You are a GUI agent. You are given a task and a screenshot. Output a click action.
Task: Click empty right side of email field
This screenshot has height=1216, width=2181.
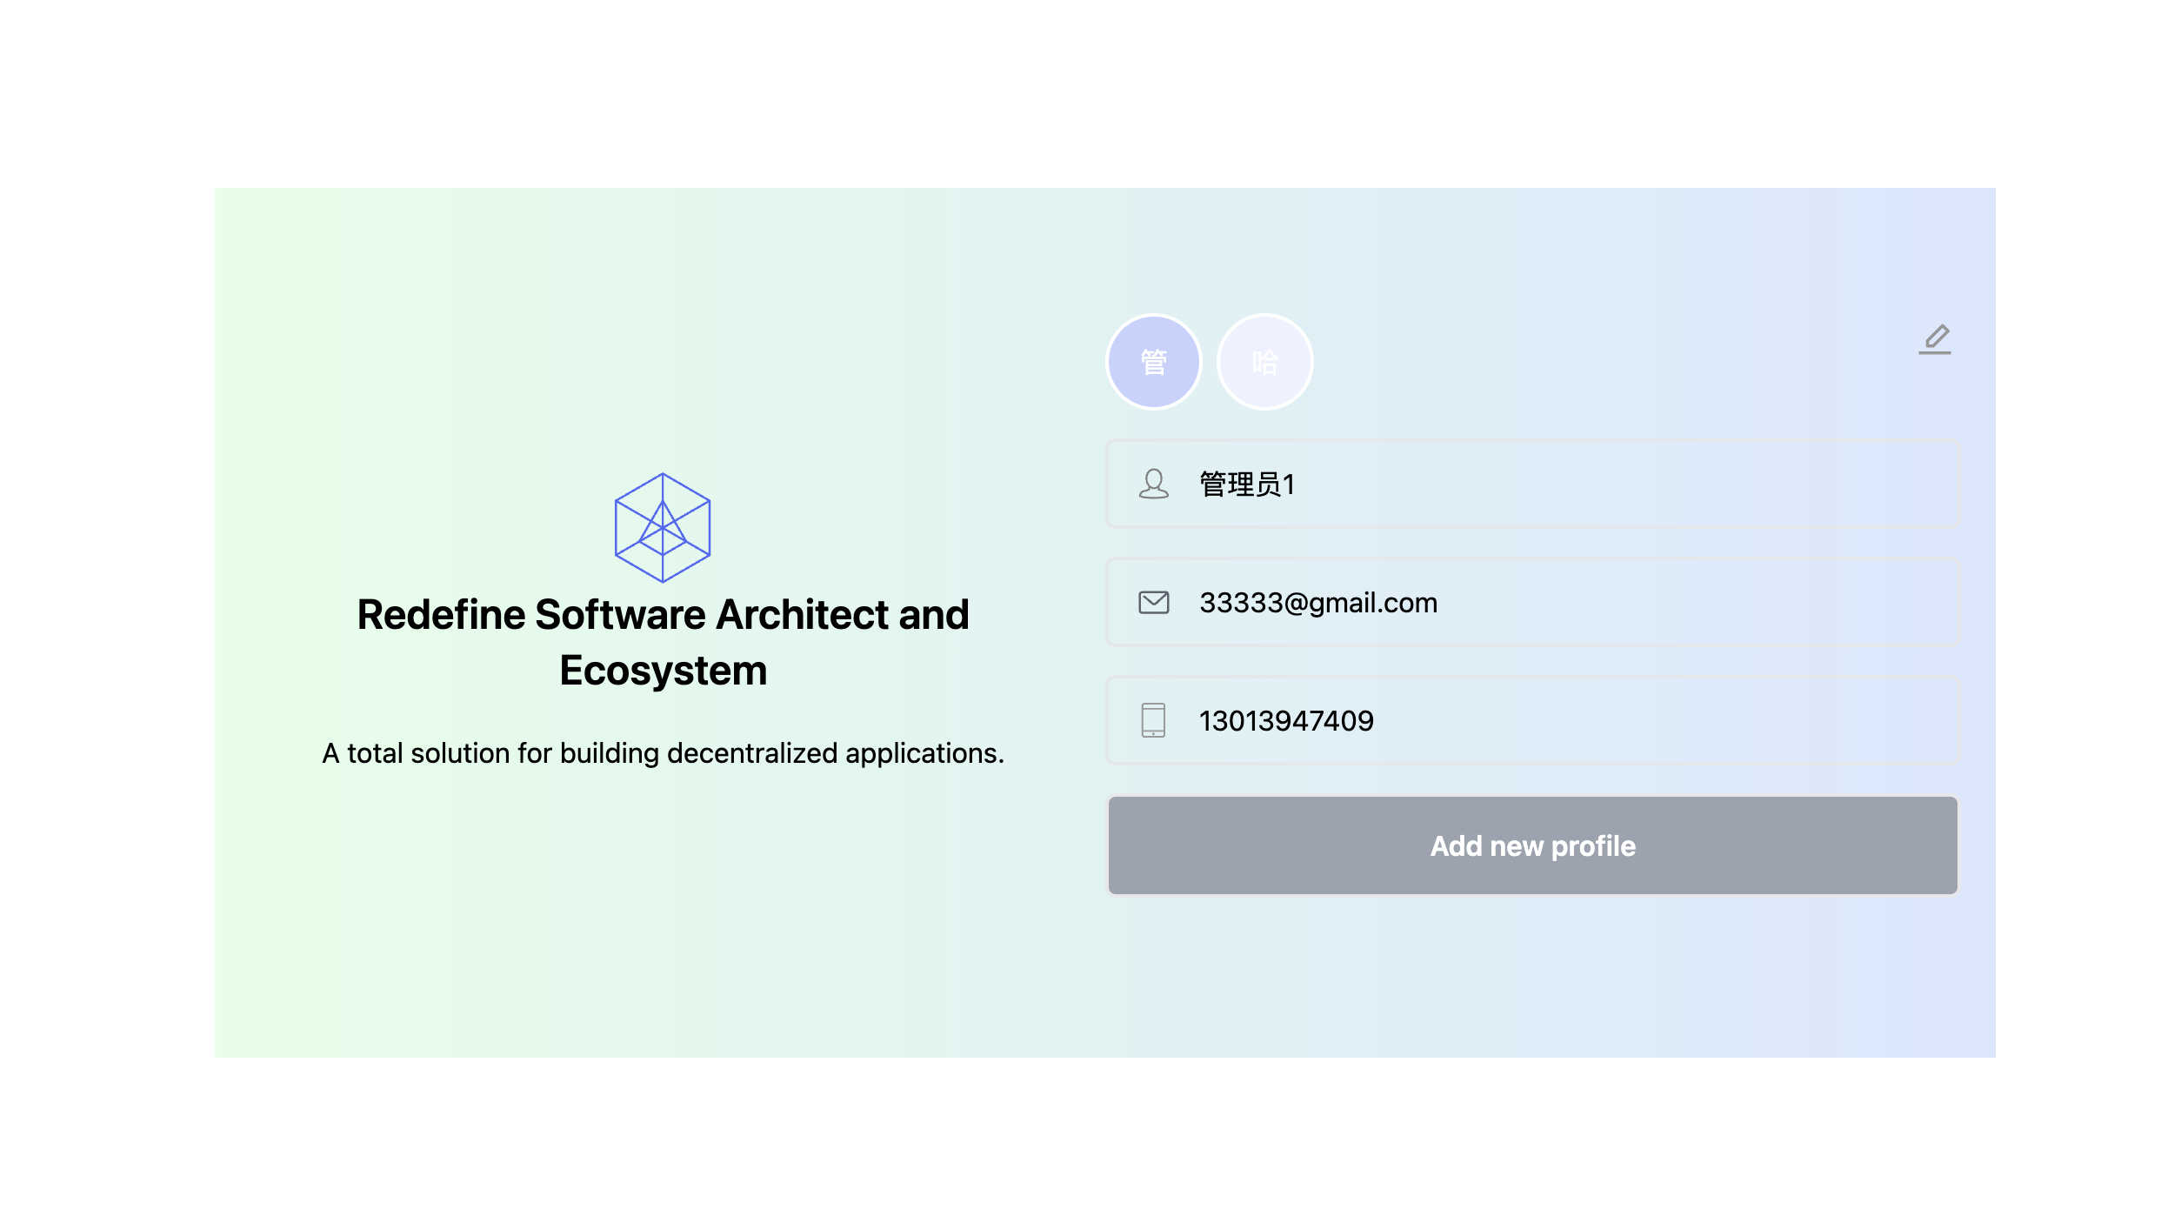click(1783, 602)
